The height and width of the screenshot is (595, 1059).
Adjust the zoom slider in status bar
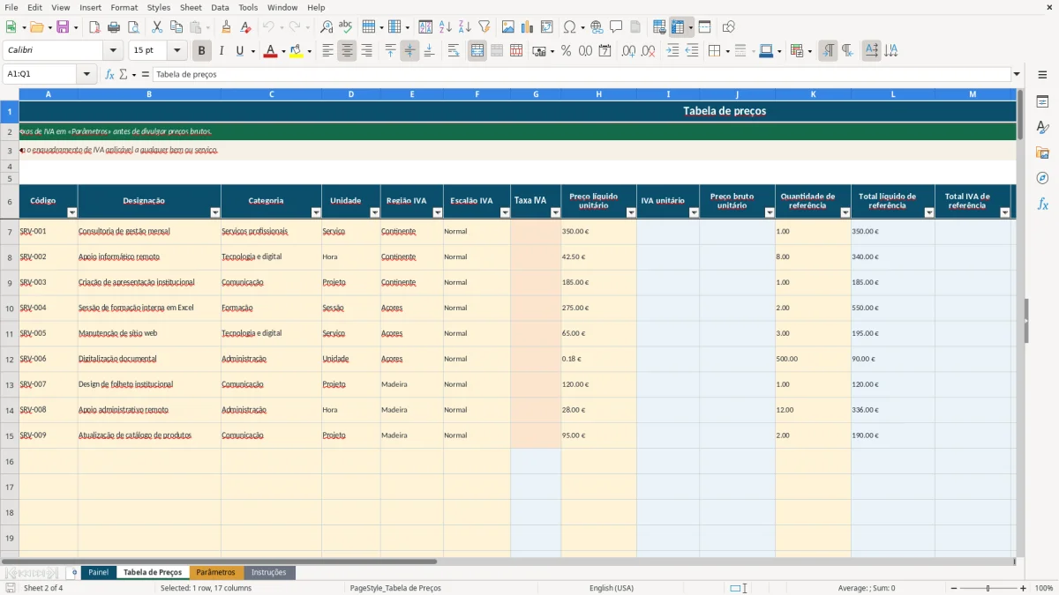(988, 588)
